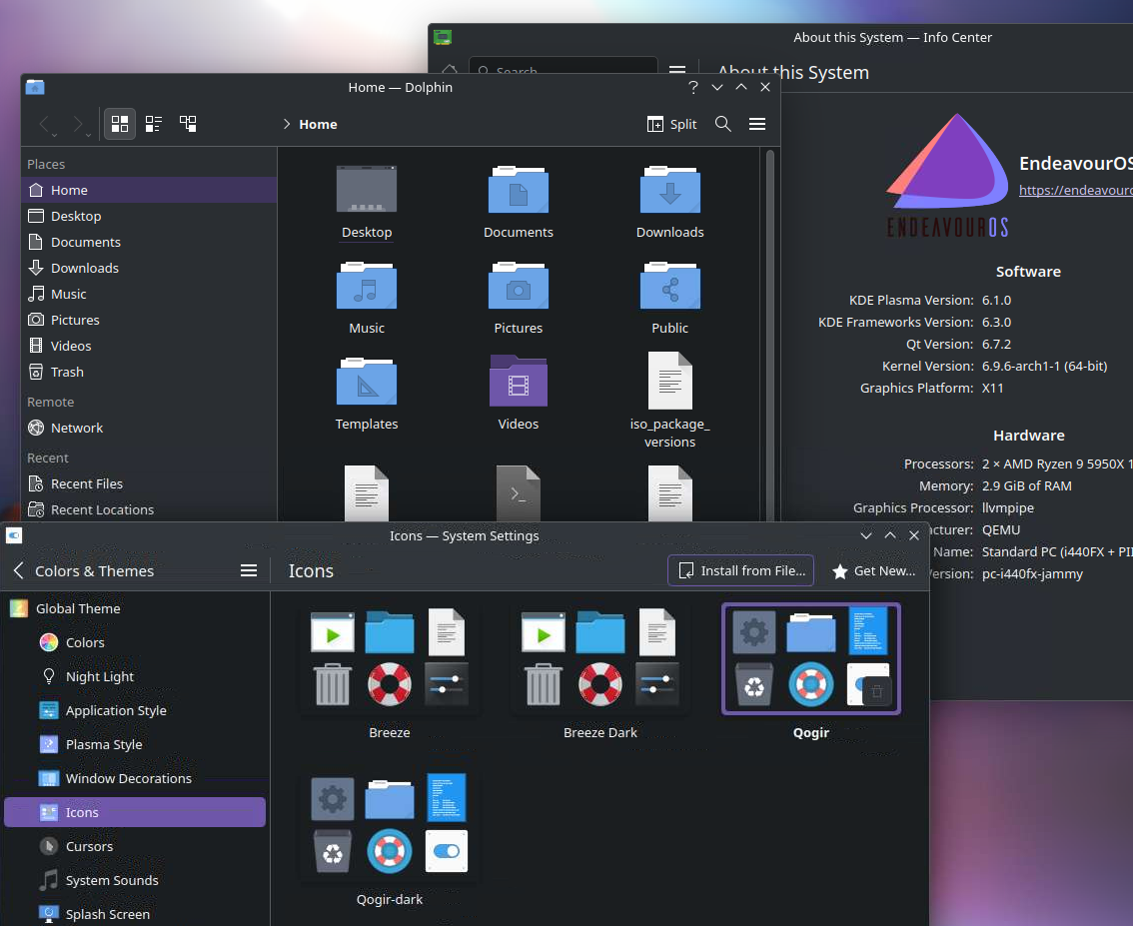Select Downloads in Places panel
This screenshot has height=926, width=1133.
click(x=149, y=268)
